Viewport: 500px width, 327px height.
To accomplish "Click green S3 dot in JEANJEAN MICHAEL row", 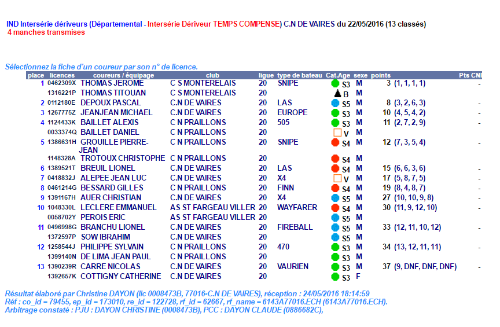I will tap(335, 113).
